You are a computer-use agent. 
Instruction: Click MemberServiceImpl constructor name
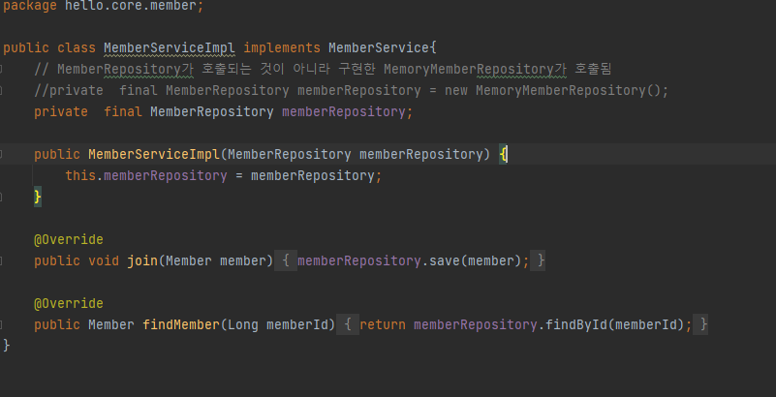pos(154,154)
